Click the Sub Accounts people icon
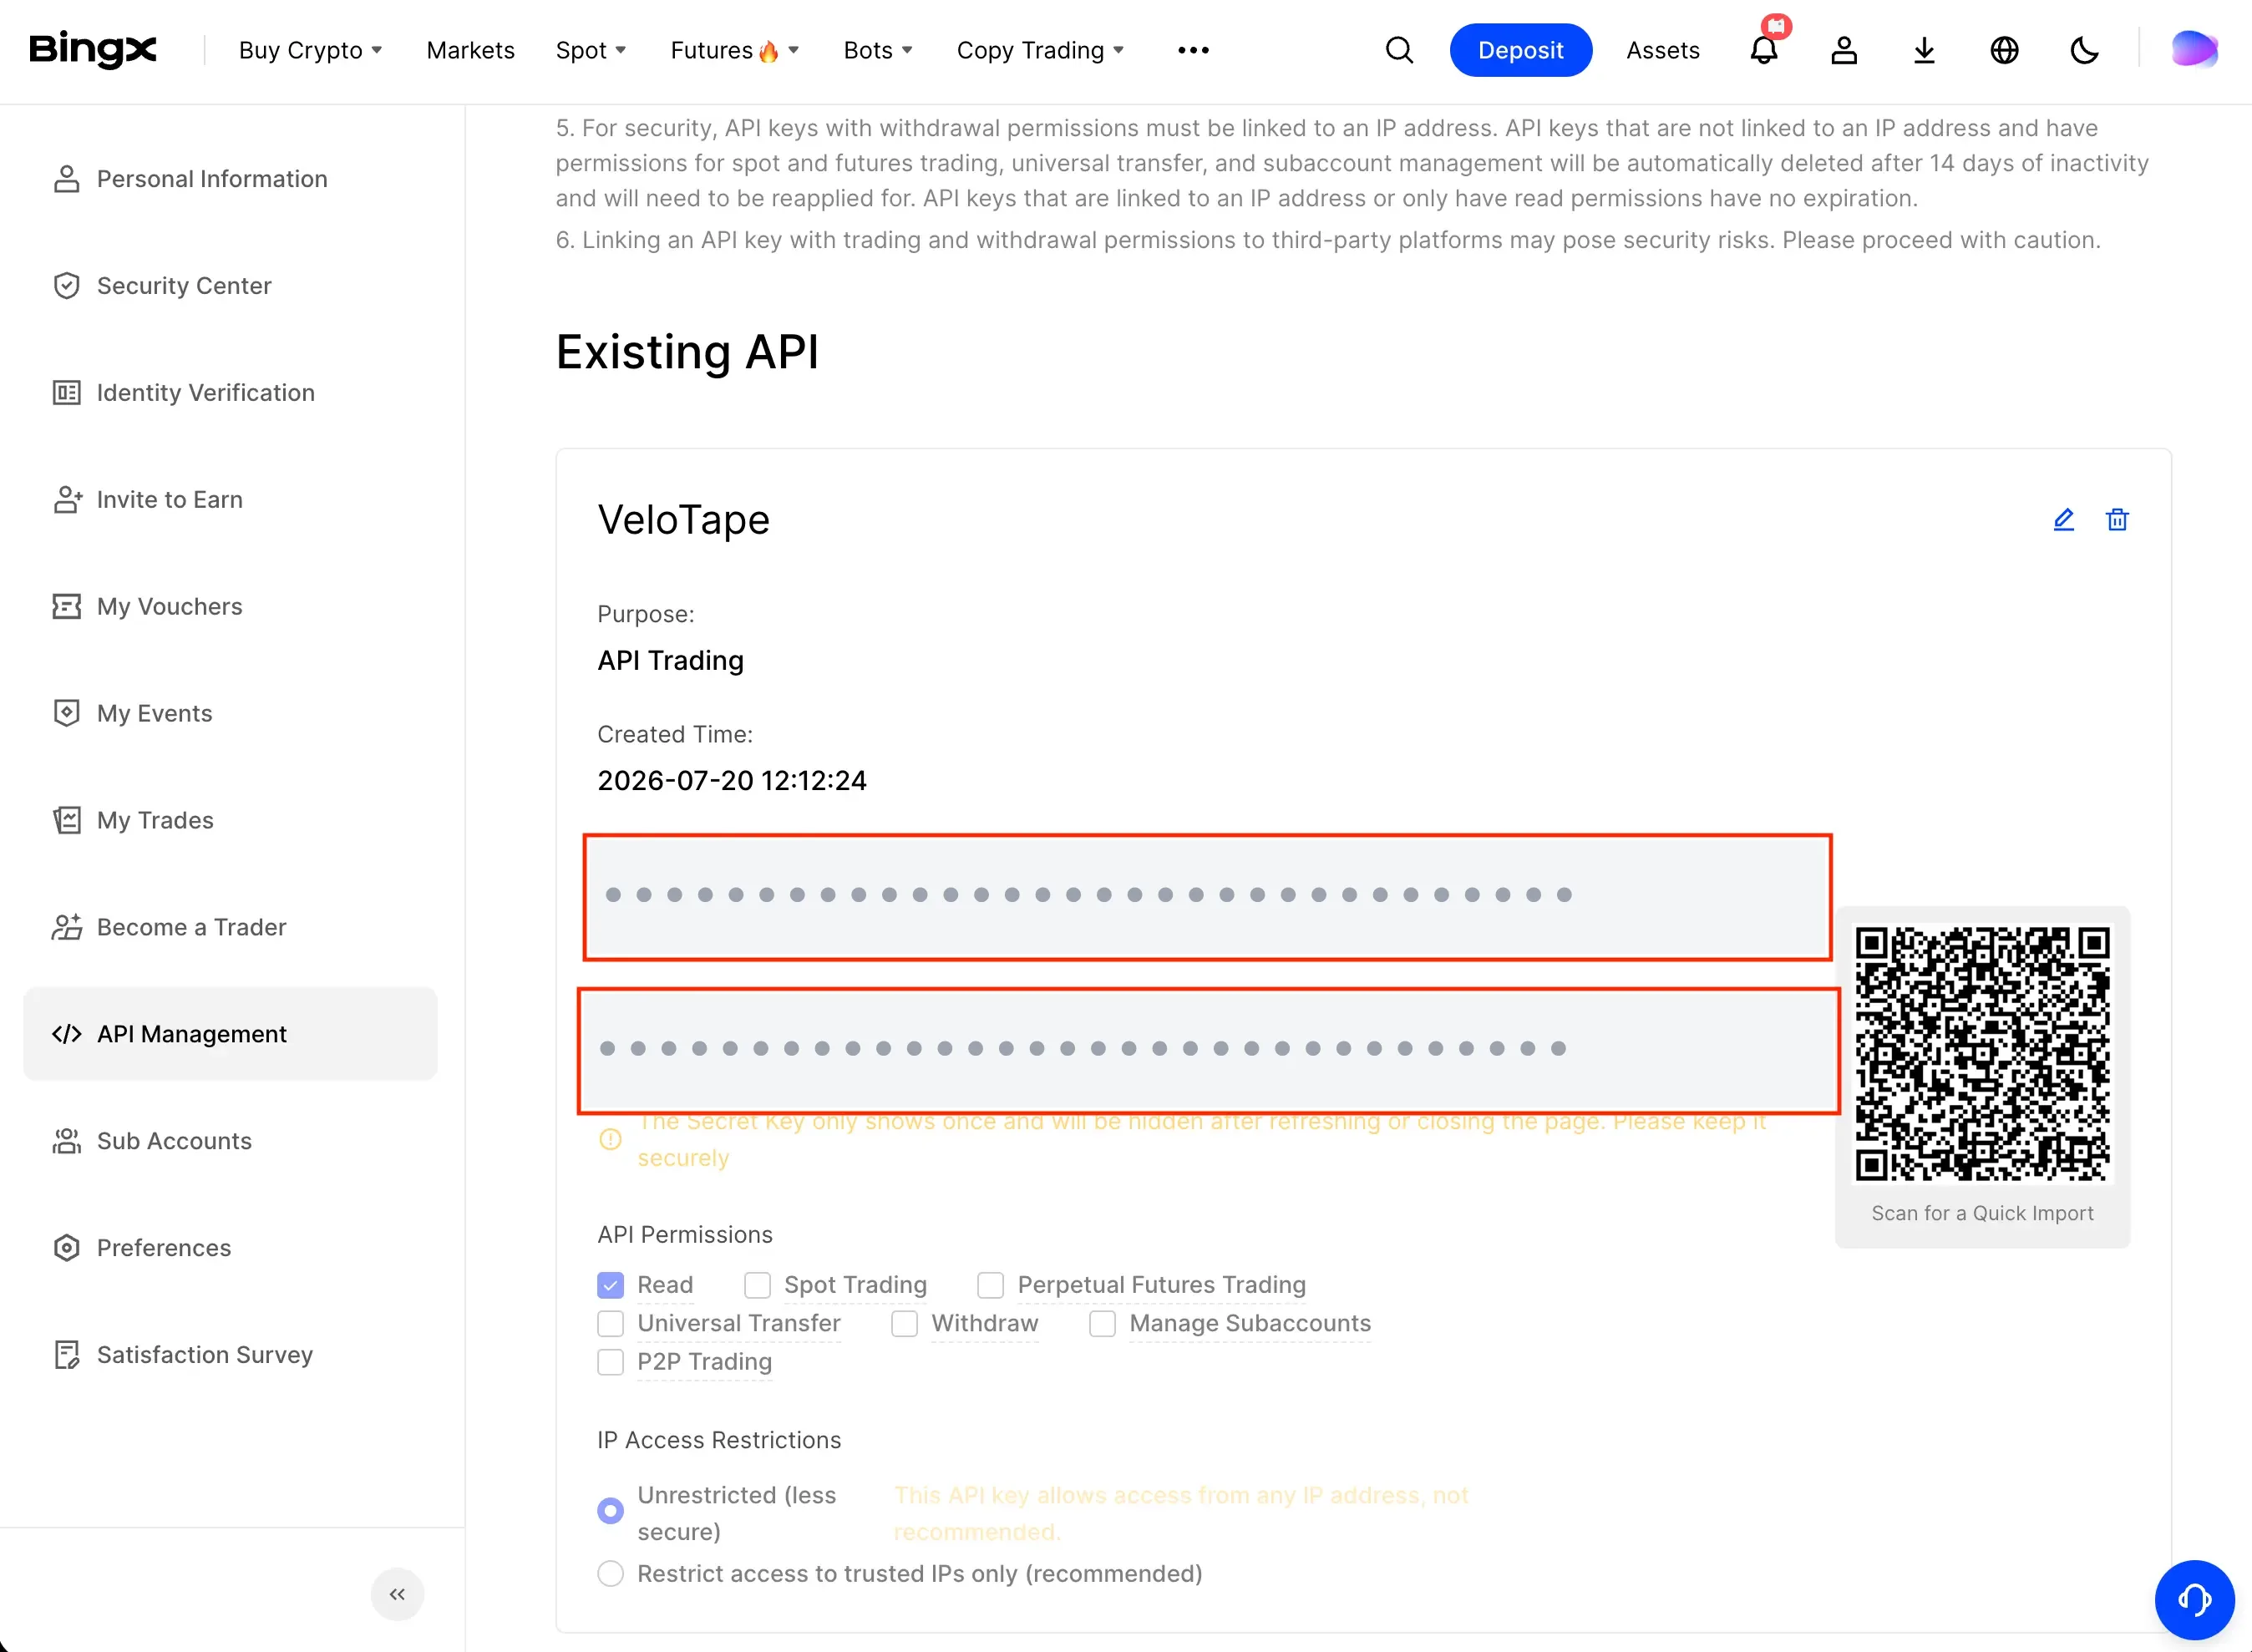 coord(67,1141)
